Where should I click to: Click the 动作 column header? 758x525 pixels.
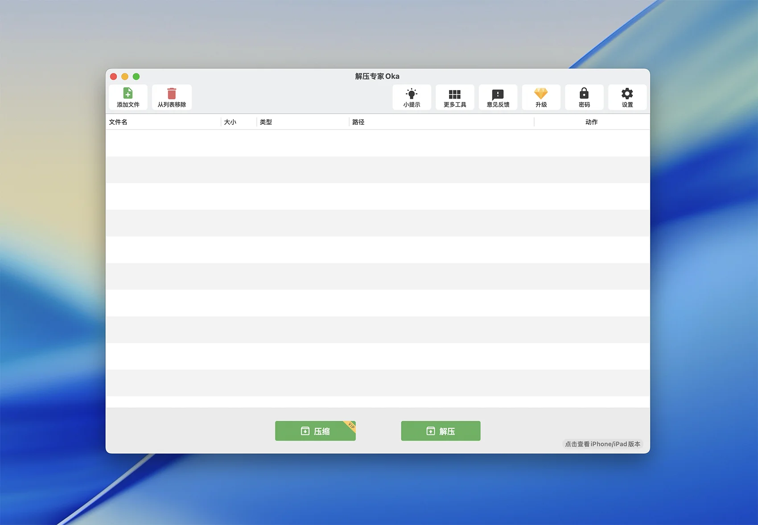coord(591,122)
